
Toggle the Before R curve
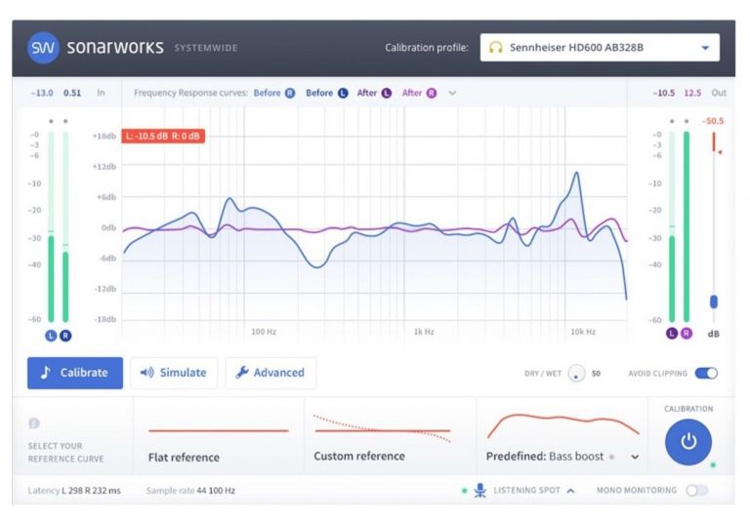274,93
